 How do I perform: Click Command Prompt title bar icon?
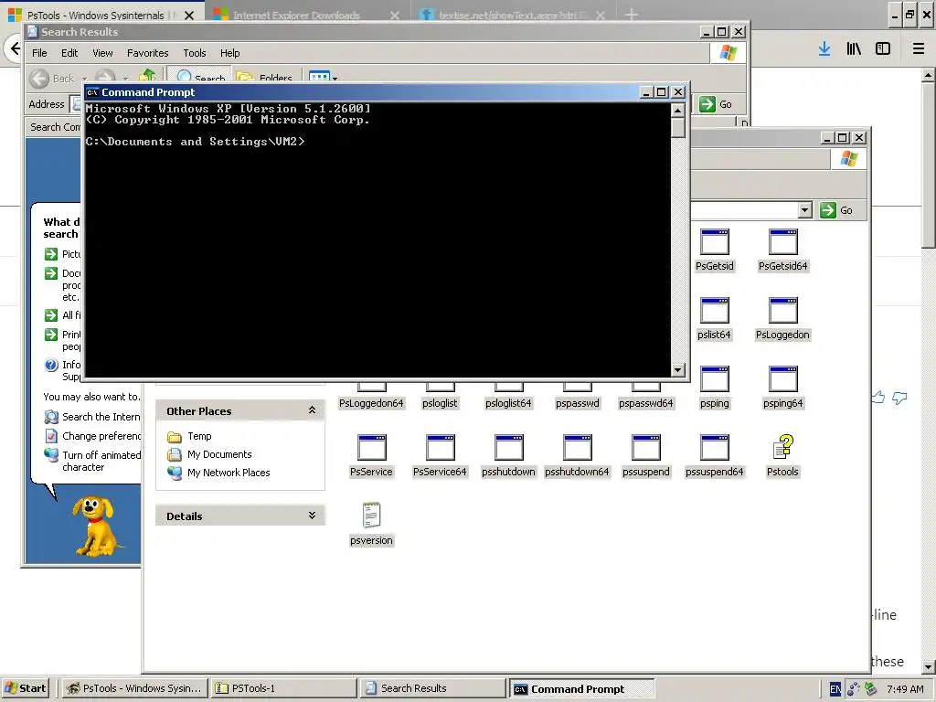point(92,92)
